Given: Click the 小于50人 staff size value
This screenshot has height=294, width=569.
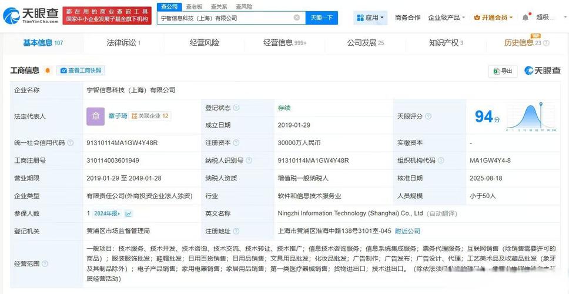Looking at the screenshot, I should tap(483, 196).
